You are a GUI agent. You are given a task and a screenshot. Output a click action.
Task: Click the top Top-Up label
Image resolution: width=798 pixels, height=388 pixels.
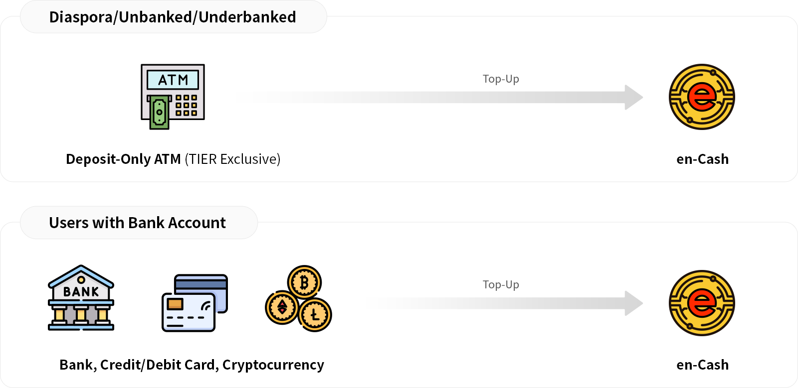[x=501, y=79]
